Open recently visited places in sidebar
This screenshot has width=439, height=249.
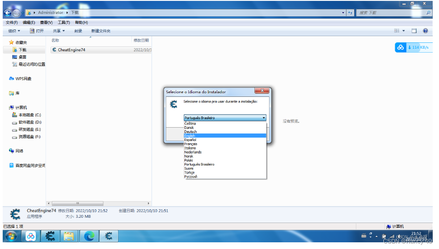coord(29,64)
